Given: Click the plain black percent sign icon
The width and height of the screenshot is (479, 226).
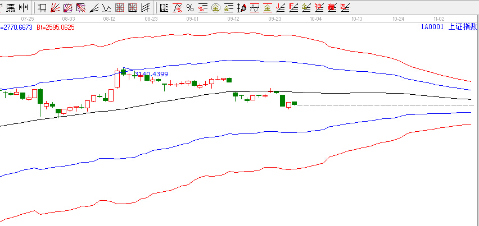Looking at the screenshot, I should coord(189,8).
